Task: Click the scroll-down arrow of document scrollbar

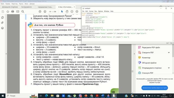Action: coord(132,92)
